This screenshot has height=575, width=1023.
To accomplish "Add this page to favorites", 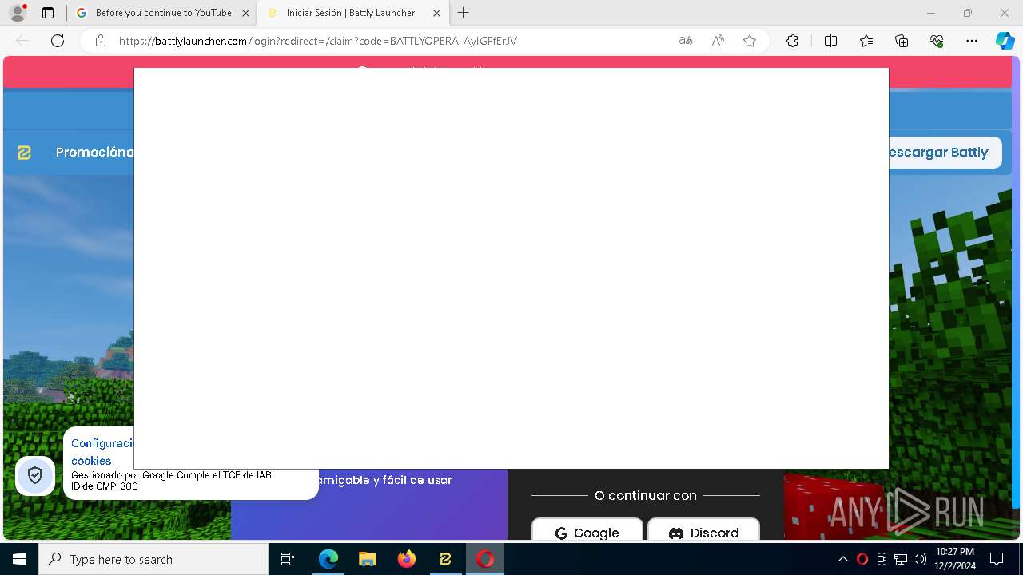I will 750,41.
